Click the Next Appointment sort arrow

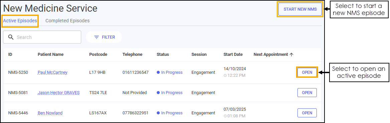click(x=292, y=55)
